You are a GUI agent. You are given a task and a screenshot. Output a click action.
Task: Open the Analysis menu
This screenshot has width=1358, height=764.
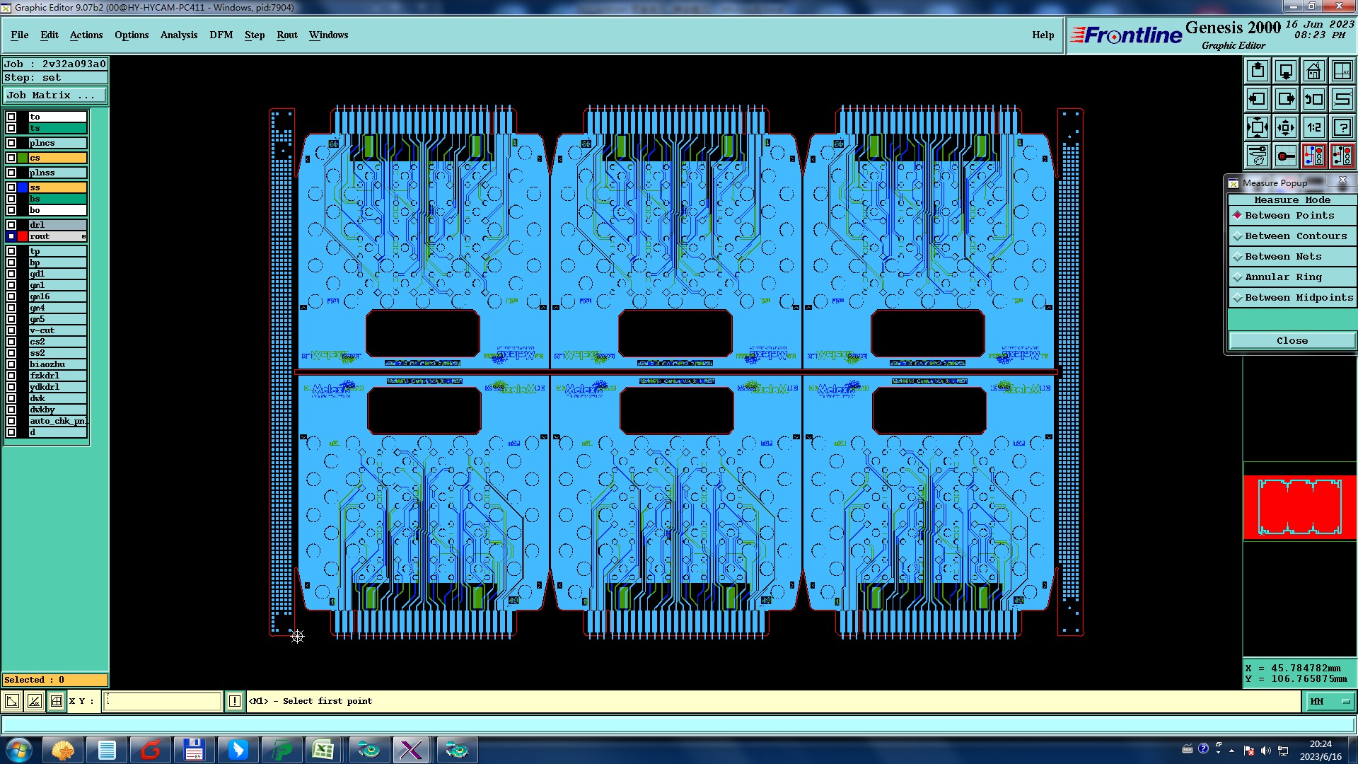(178, 35)
